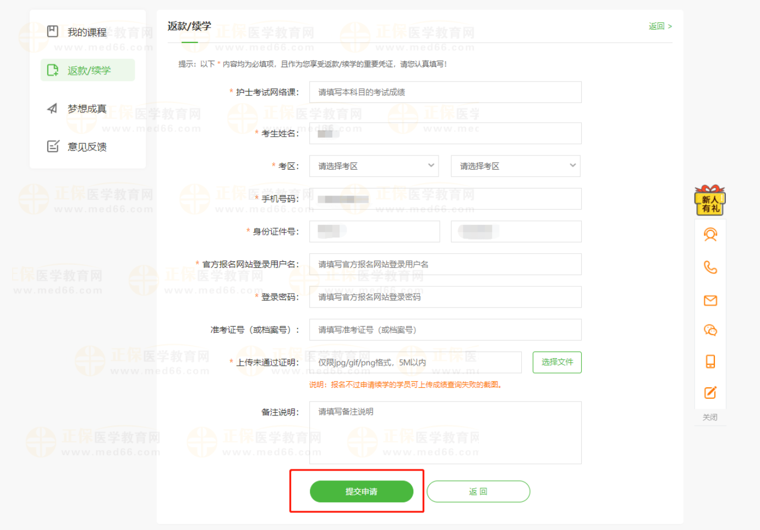This screenshot has height=530, width=760.
Task: Click the customer service headset icon
Action: (x=710, y=235)
